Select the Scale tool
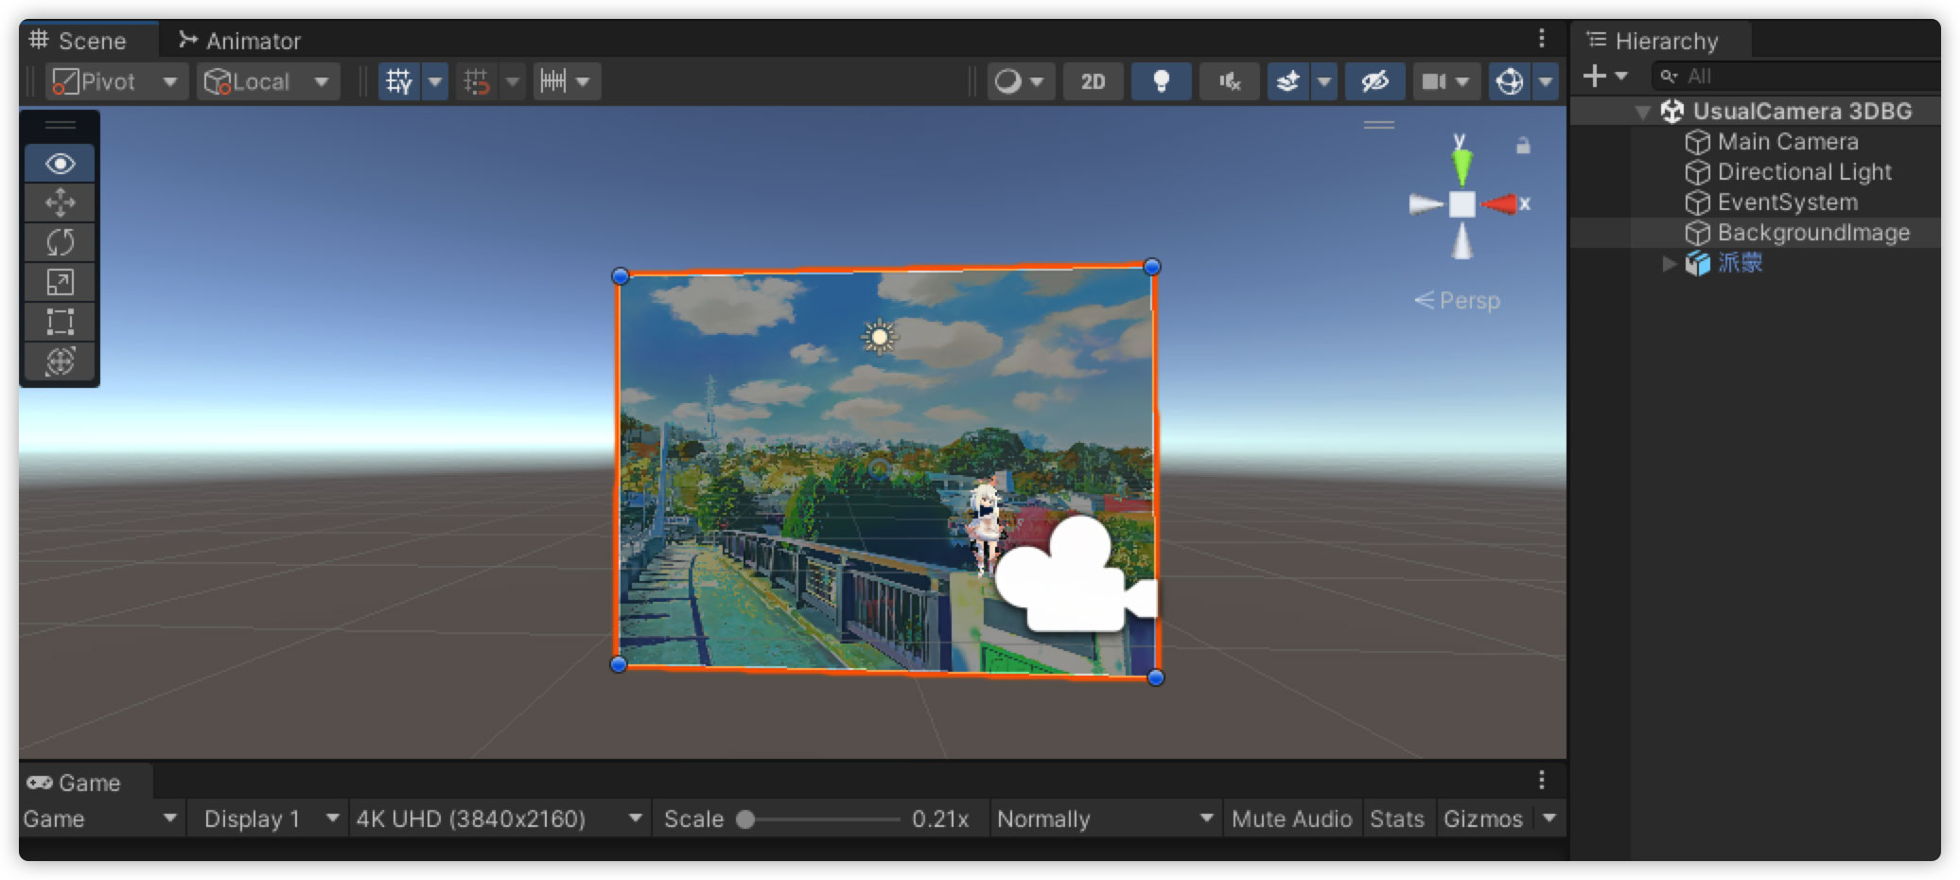This screenshot has width=1960, height=880. [x=60, y=282]
